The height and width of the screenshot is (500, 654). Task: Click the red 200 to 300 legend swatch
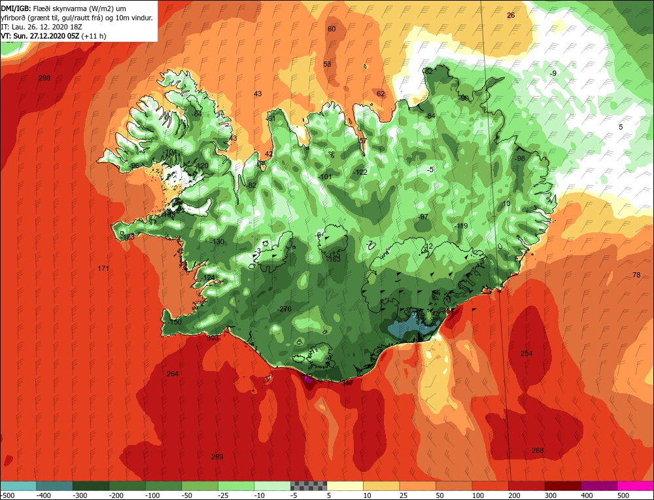click(x=526, y=486)
